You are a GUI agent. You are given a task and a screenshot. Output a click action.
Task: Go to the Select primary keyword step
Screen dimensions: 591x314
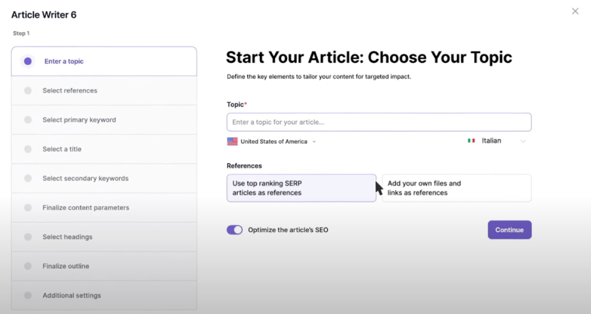point(104,120)
